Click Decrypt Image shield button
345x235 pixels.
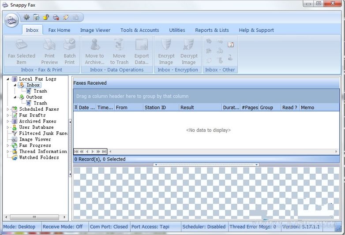189,52
